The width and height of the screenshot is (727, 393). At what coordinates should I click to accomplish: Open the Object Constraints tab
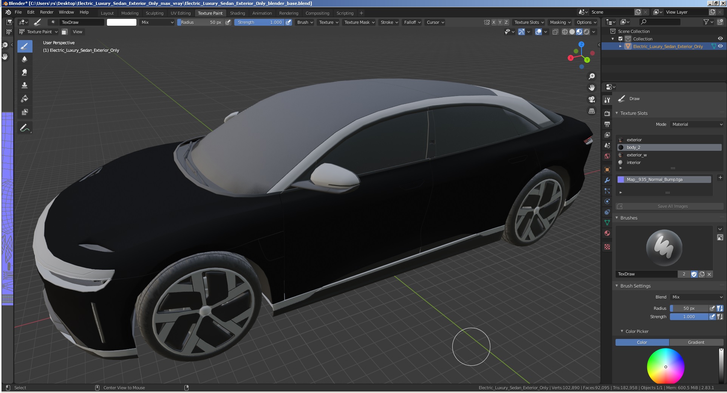tap(607, 212)
